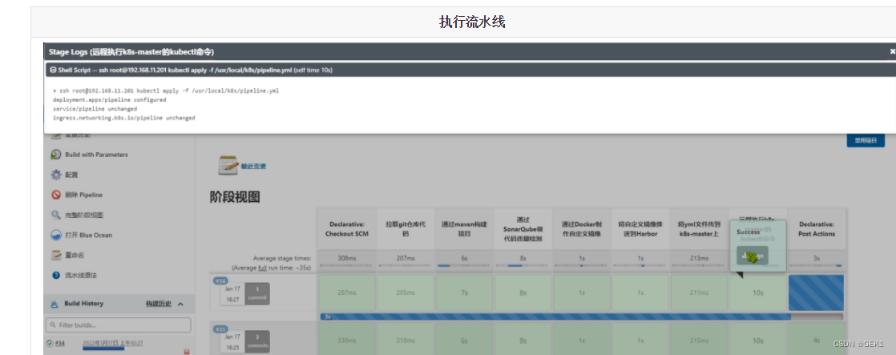
Task: Select the 'service/pipeline unchanged' log line
Action: [x=95, y=109]
